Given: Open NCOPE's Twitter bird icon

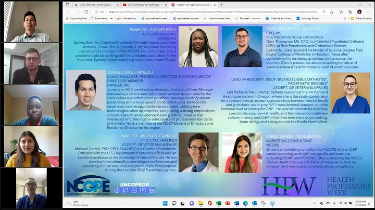Looking at the screenshot, I should [126, 190].
